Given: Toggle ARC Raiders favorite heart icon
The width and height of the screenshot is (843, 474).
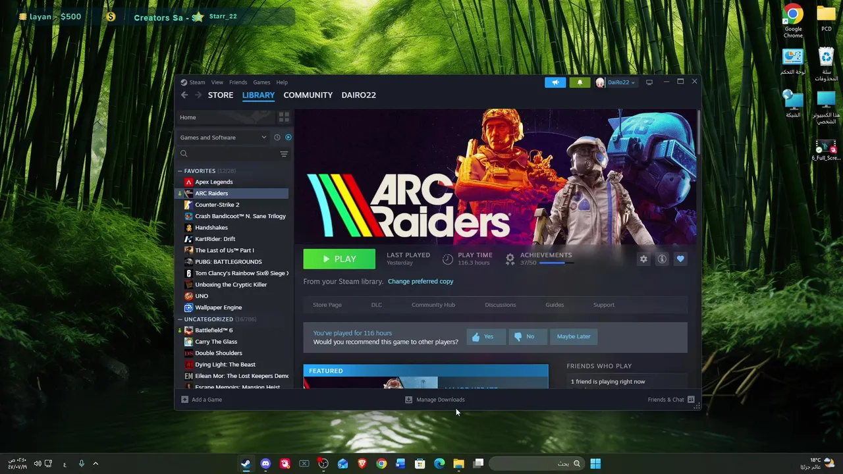Looking at the screenshot, I should click(680, 259).
